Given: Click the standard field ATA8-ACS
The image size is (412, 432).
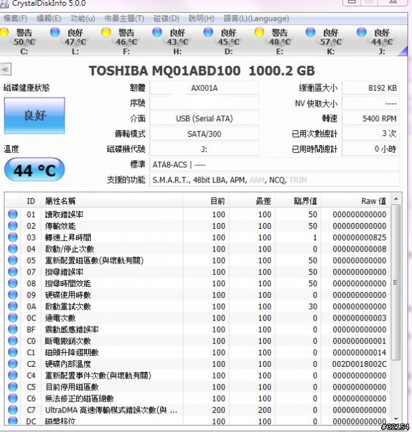Looking at the screenshot, I should [x=274, y=165].
